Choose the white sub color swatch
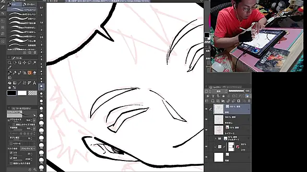Image resolution: width=307 pixels, height=172 pixels. [x=22, y=93]
